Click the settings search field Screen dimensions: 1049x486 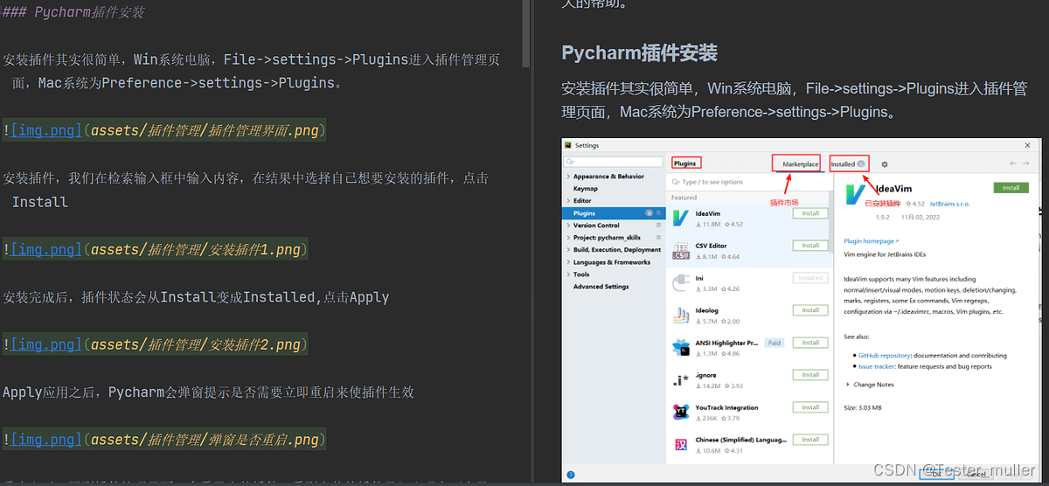(615, 162)
